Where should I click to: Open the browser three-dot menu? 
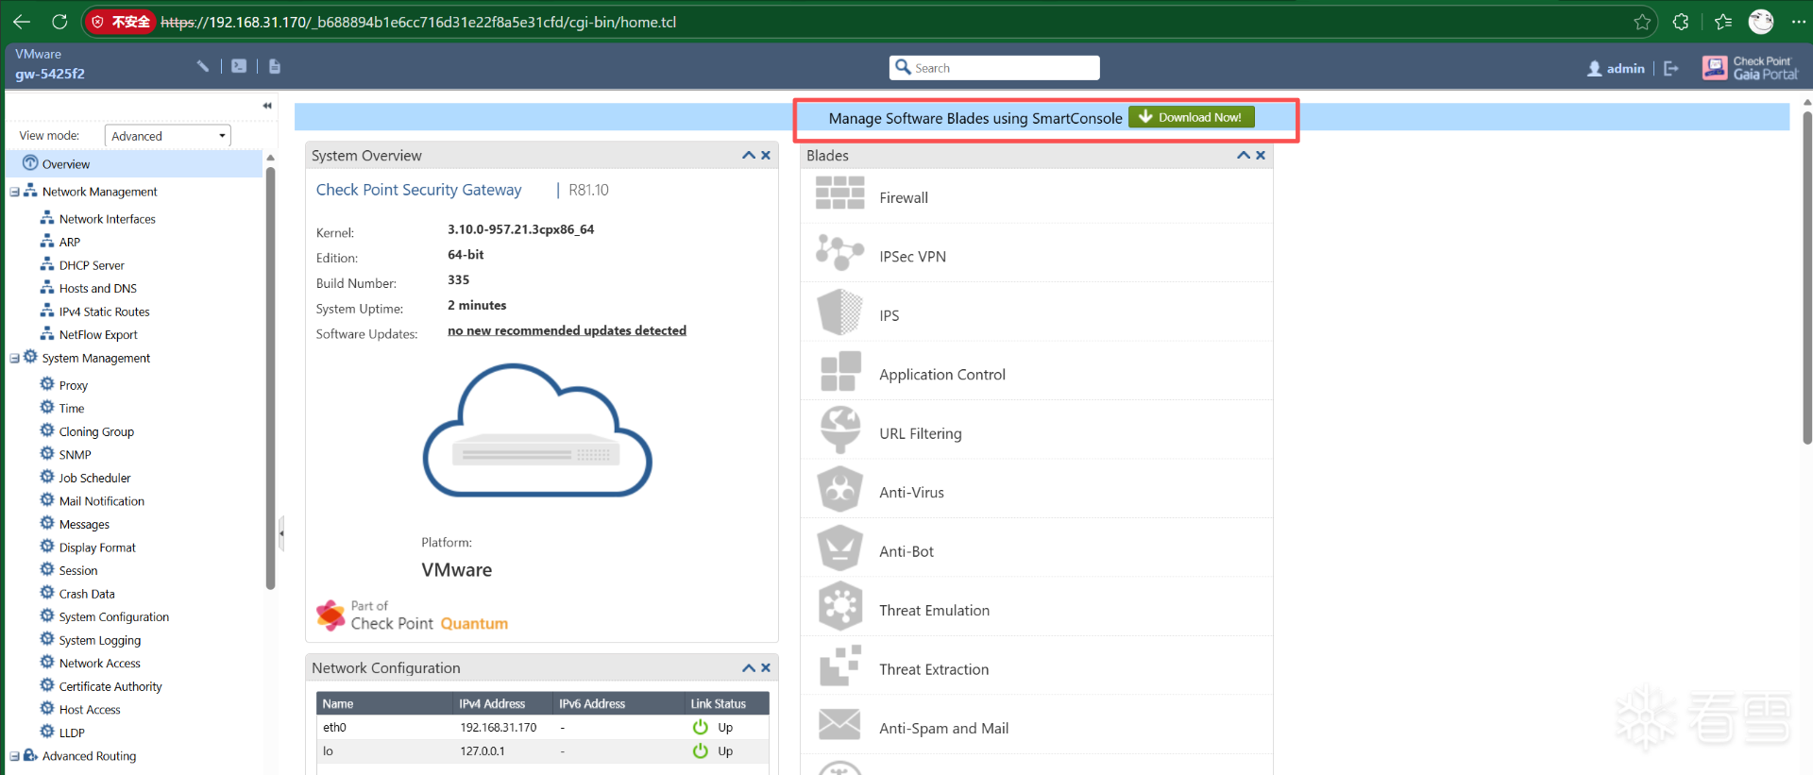[x=1798, y=22]
